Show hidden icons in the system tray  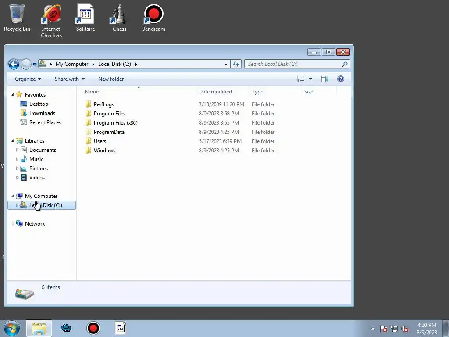[373, 329]
